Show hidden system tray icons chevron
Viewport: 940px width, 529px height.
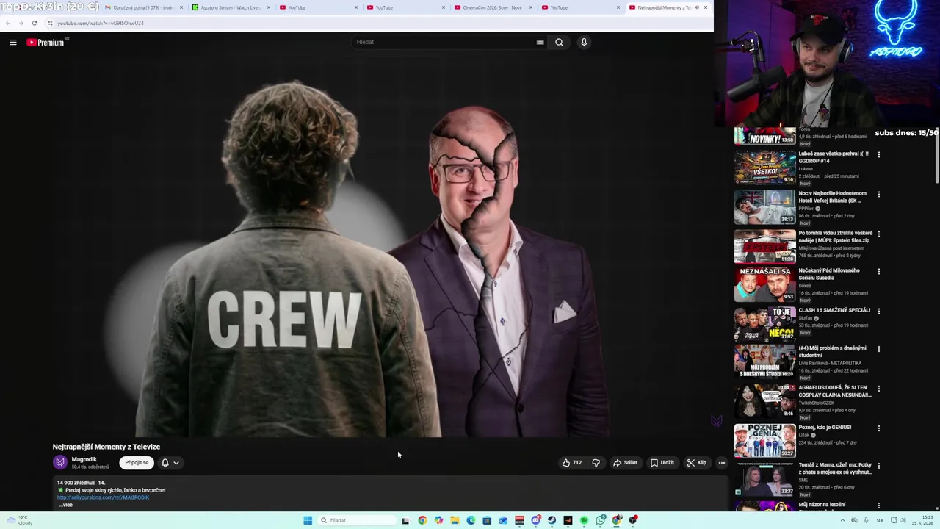[x=842, y=520]
